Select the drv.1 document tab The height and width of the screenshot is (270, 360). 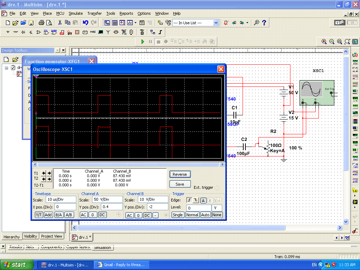coord(82,237)
